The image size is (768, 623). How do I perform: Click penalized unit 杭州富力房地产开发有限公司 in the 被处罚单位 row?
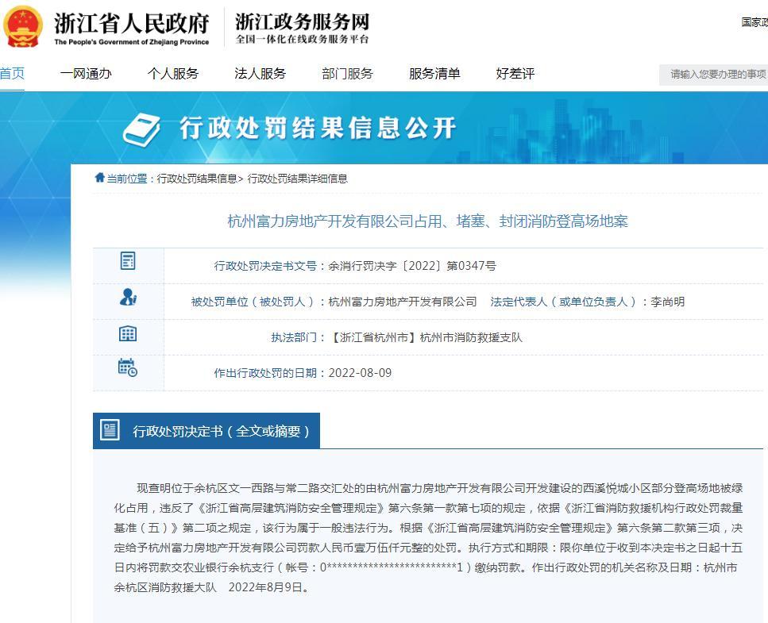[402, 302]
